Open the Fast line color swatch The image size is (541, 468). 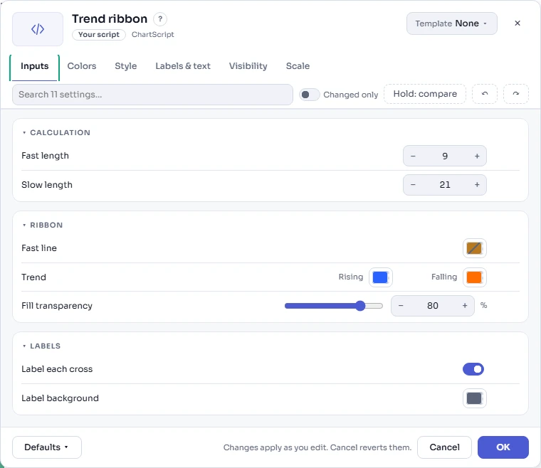point(474,248)
